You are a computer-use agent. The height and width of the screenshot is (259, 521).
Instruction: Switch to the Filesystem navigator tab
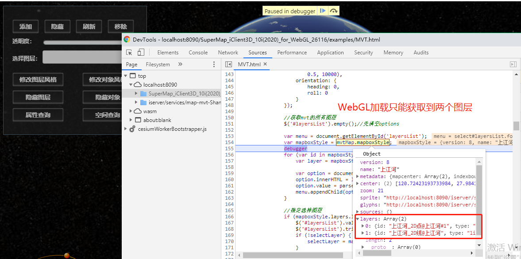point(158,65)
